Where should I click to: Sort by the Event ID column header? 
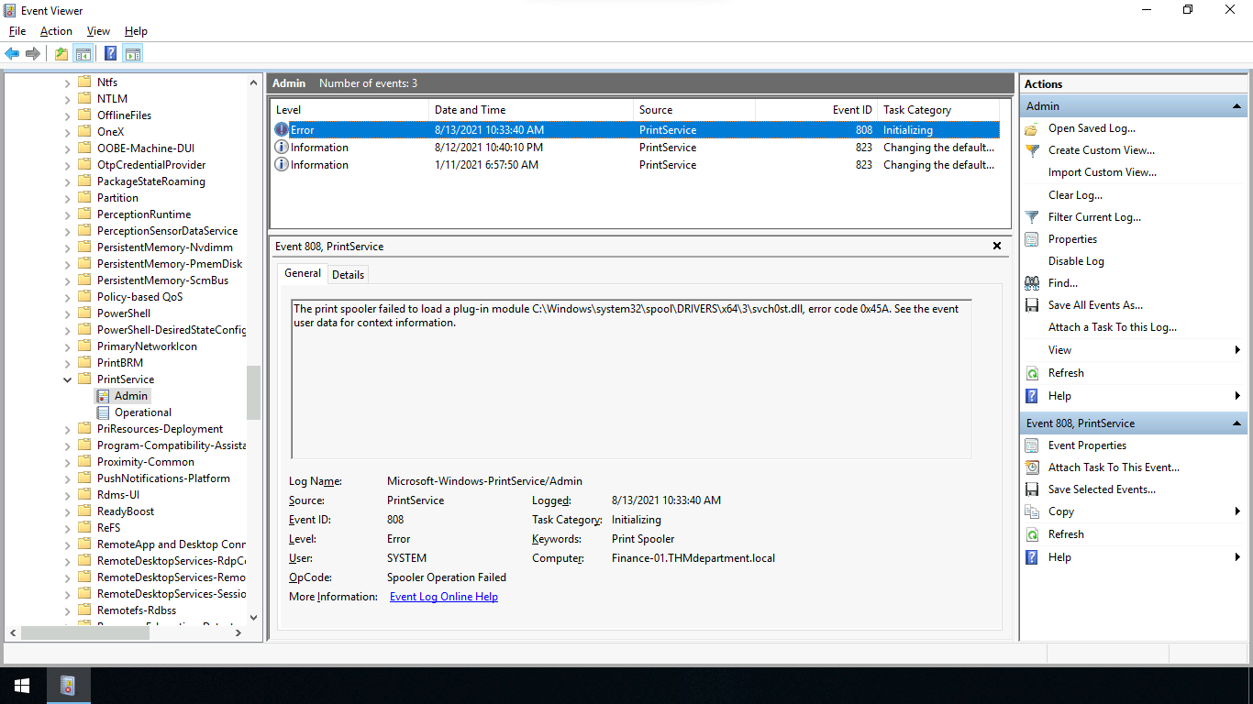816,110
